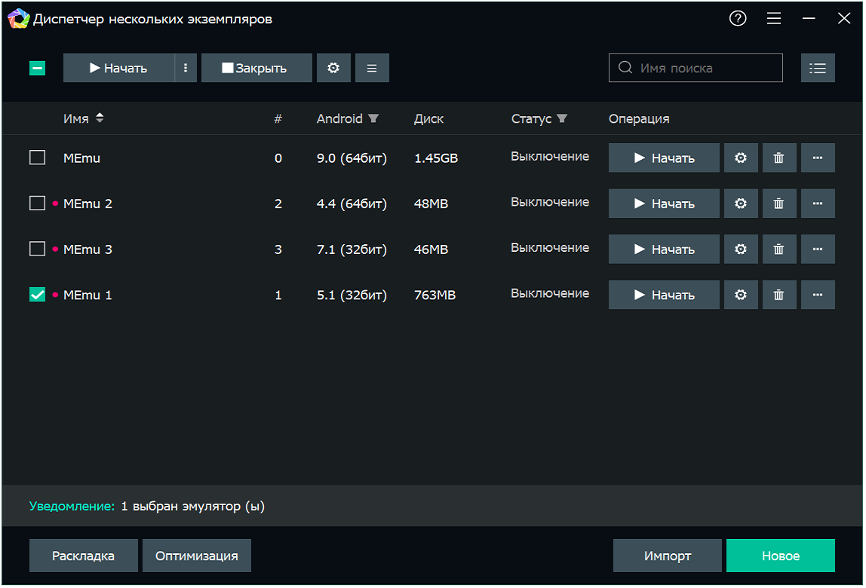
Task: Toggle the select-all checkbox in the toolbar
Action: (37, 68)
